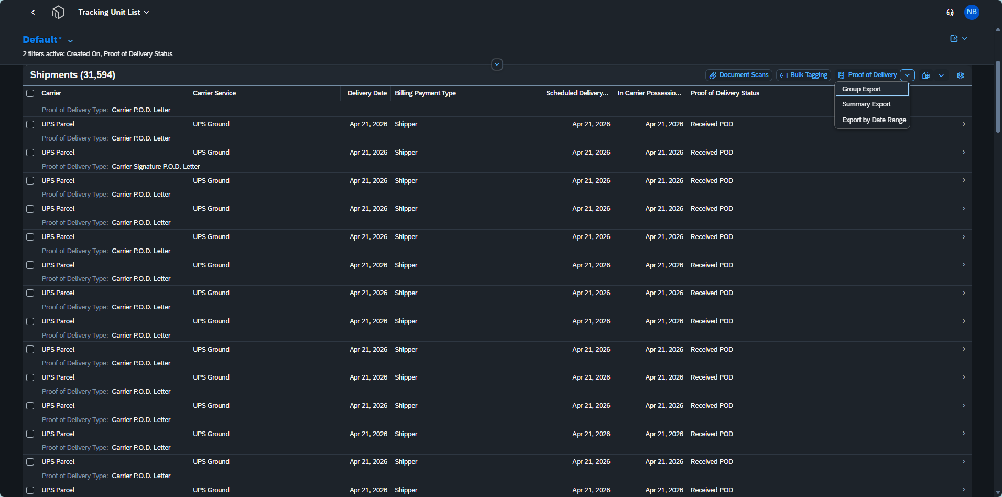
Task: Click the Proof of Delivery button
Action: pyautogui.click(x=867, y=75)
